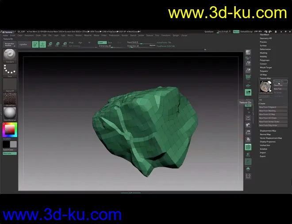Toggle the Zadd mode

(x=102, y=42)
